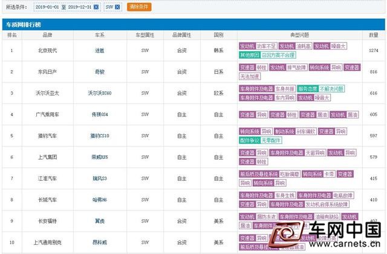Remove the SUV filter with its X icon
The height and width of the screenshot is (254, 387).
click(117, 7)
